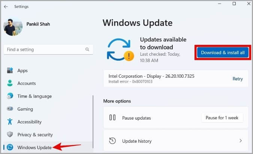The height and width of the screenshot is (154, 253).
Task: Click Intel Corporation Display update entry text
Action: pyautogui.click(x=151, y=76)
